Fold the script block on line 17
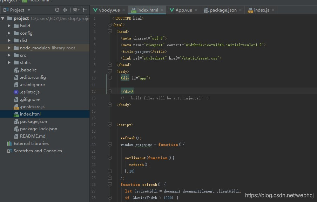The width and height of the screenshot is (317, 202). [110, 125]
